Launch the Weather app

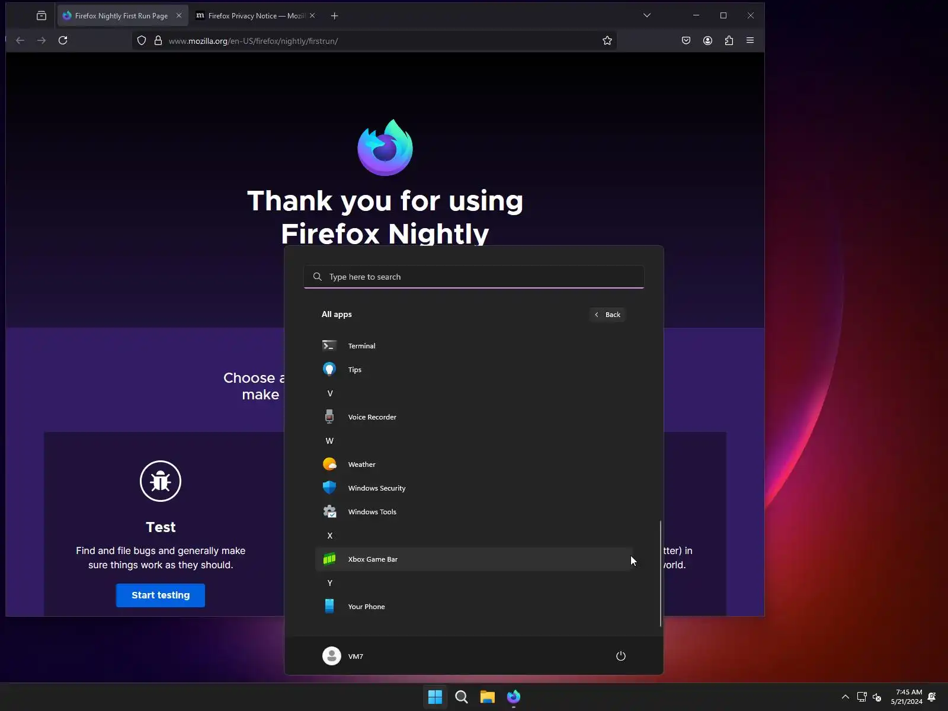pyautogui.click(x=474, y=464)
